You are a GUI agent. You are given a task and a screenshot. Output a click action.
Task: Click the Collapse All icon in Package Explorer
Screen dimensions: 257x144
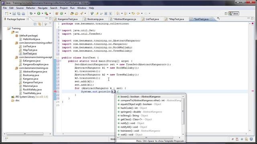point(35,24)
